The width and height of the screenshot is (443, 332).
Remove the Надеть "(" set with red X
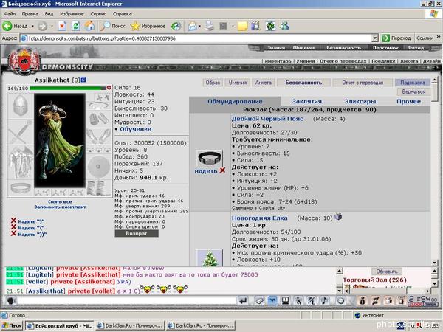pyautogui.click(x=13, y=227)
